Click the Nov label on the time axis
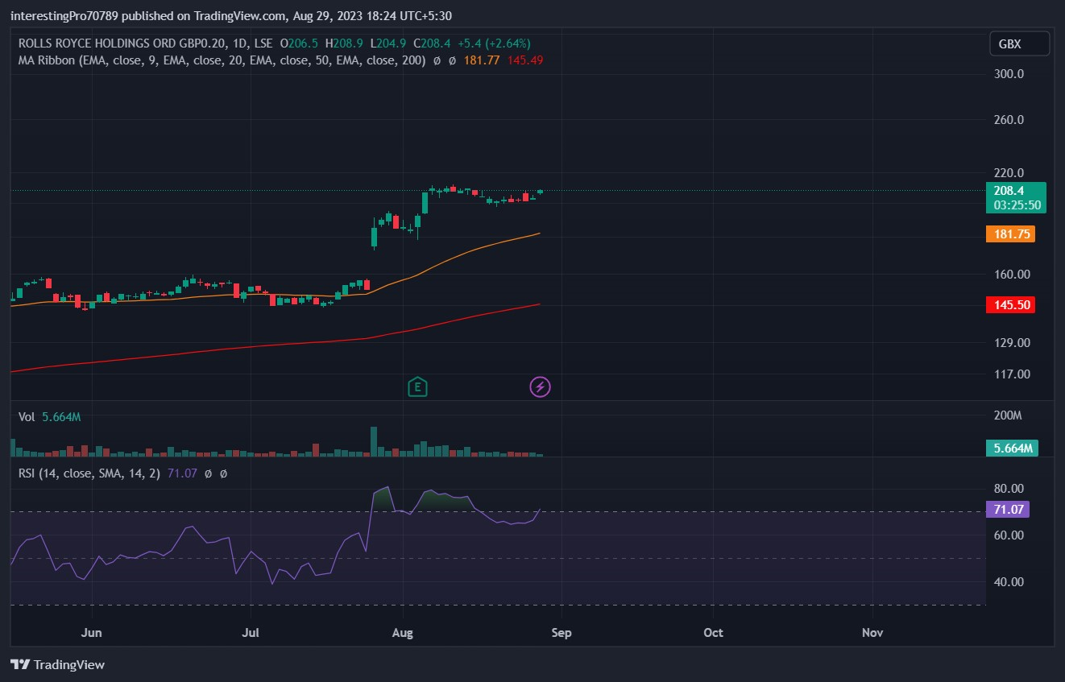The height and width of the screenshot is (682, 1065). pos(872,633)
